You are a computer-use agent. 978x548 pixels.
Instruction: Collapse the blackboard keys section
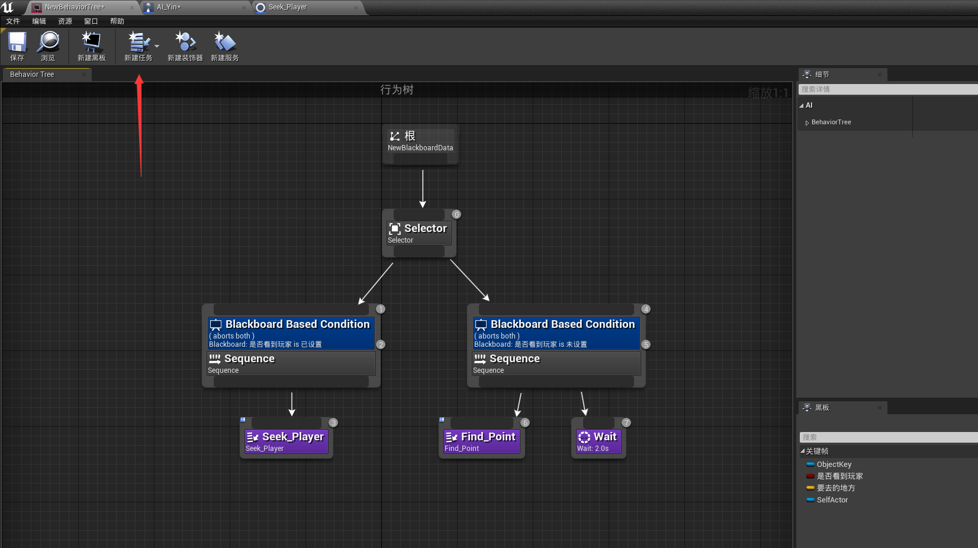coord(803,451)
